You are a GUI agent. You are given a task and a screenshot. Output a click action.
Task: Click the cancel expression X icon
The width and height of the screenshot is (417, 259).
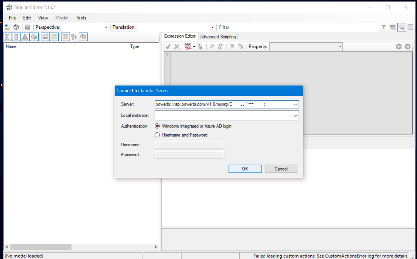click(x=177, y=46)
